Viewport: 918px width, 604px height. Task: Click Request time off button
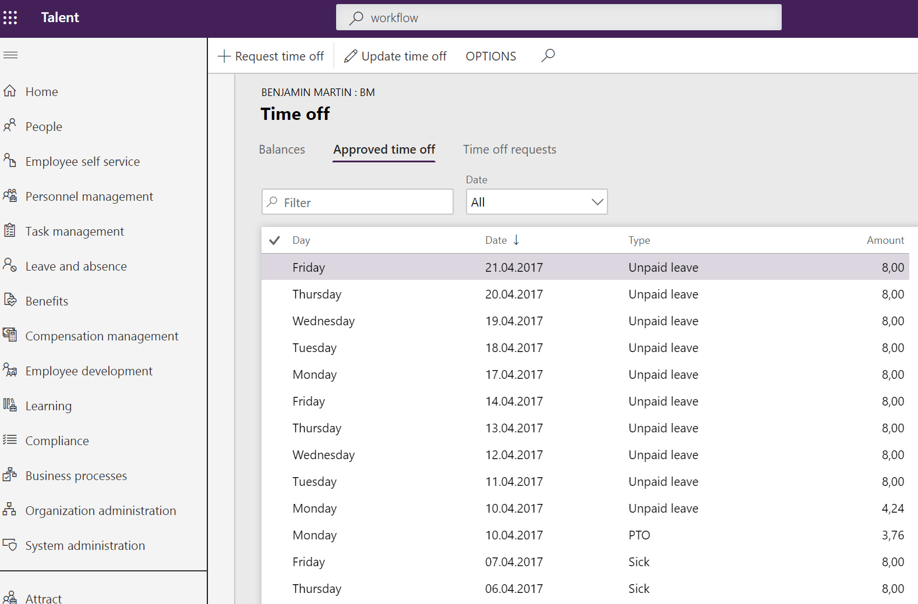(271, 56)
